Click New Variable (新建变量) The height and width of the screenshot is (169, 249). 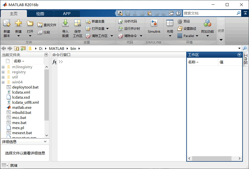pyautogui.click(x=95, y=21)
